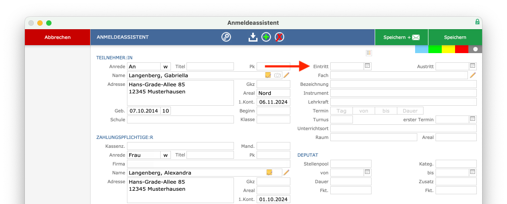Click pencil icon beside Langenberg, Gabriella
This screenshot has height=204, width=507.
286,75
